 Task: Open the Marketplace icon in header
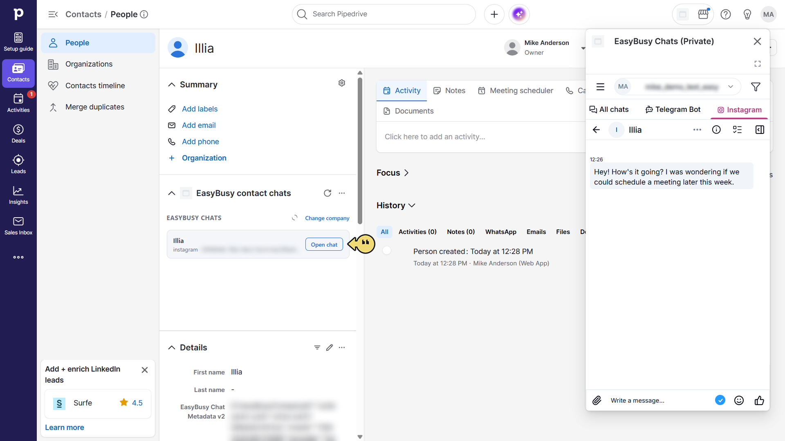coord(703,14)
